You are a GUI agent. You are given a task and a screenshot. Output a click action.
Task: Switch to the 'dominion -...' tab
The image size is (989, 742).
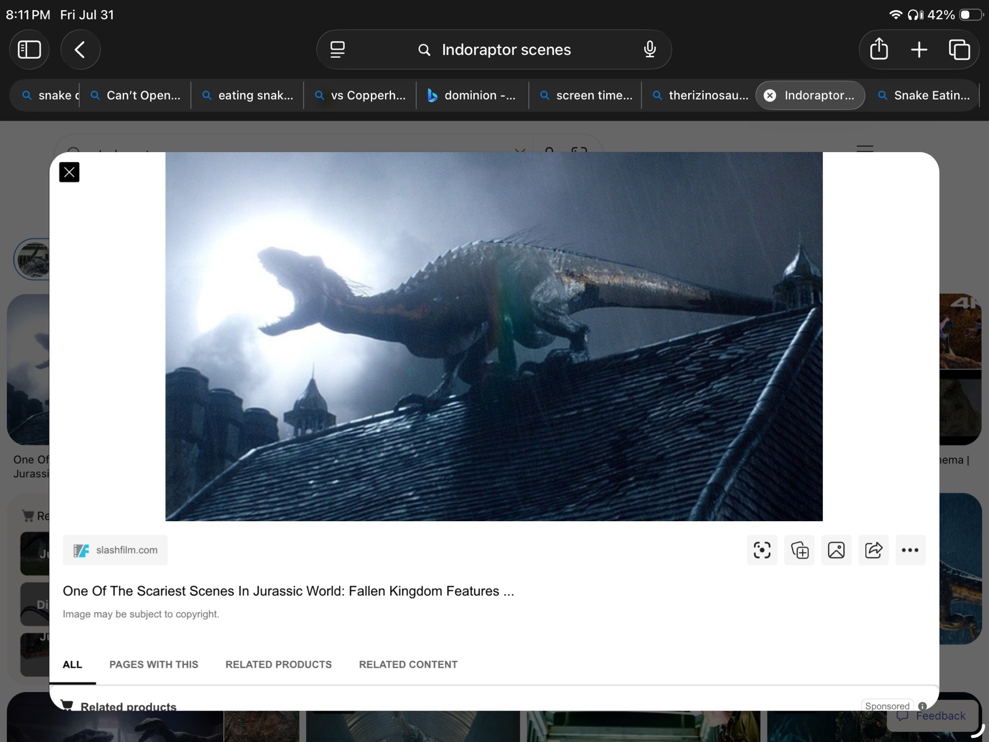coord(473,95)
